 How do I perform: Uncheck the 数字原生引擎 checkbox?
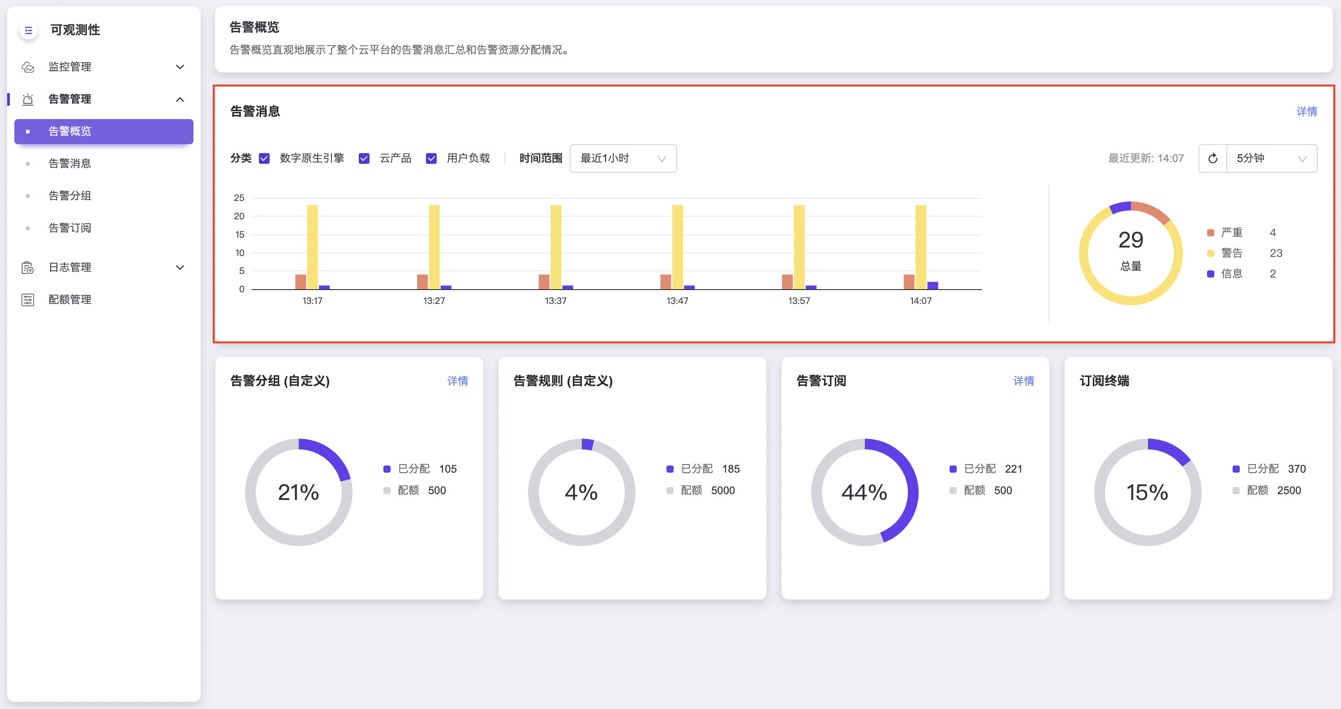coord(264,158)
